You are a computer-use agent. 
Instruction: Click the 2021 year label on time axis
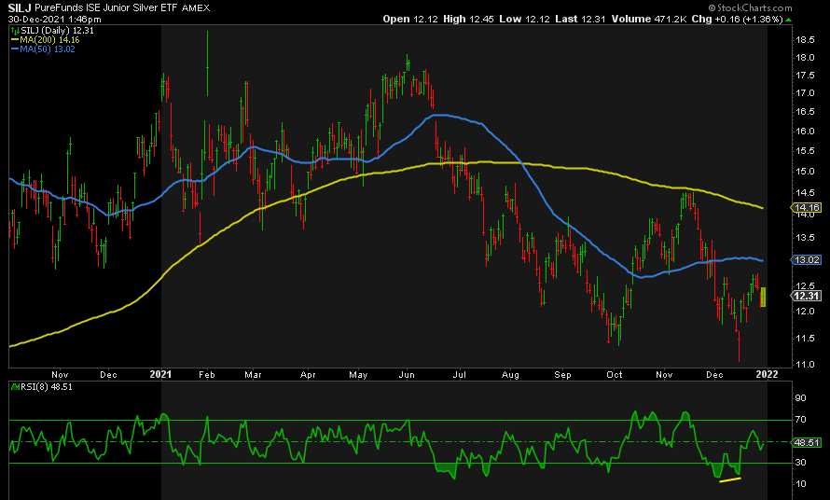click(160, 374)
